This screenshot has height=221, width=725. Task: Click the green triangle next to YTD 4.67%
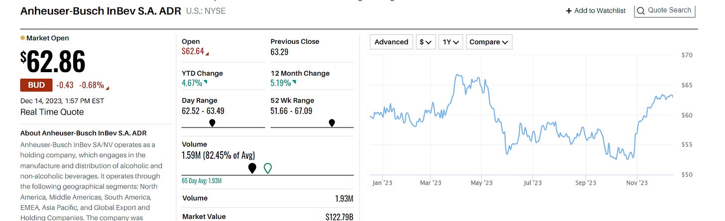[x=205, y=82]
